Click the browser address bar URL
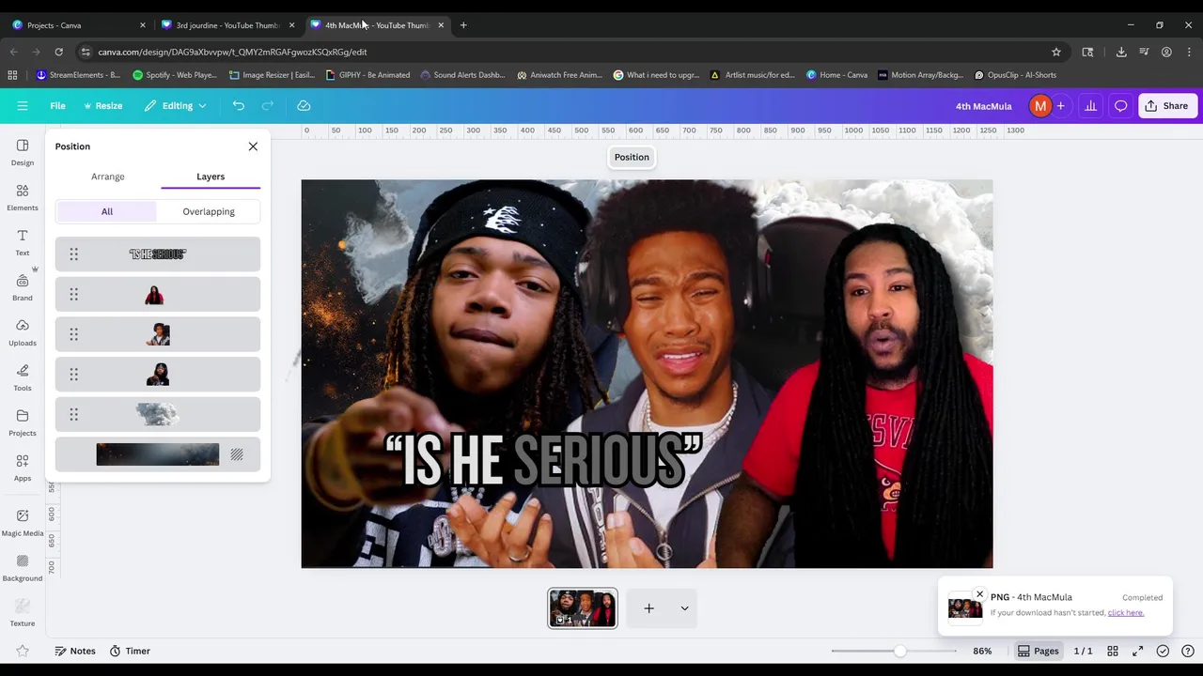The width and height of the screenshot is (1203, 676). pos(232,52)
